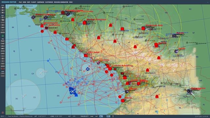Select the Kobuleti airbase icon
Screen dimensions: 210x118
point(127,91)
